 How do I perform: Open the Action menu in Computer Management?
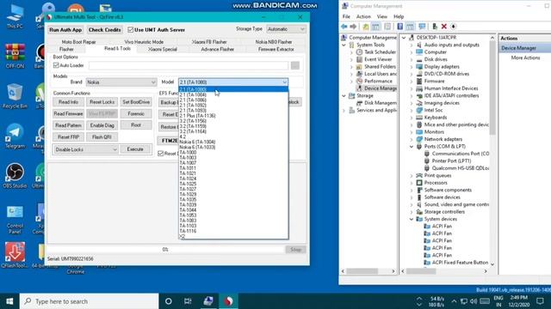coord(363,16)
